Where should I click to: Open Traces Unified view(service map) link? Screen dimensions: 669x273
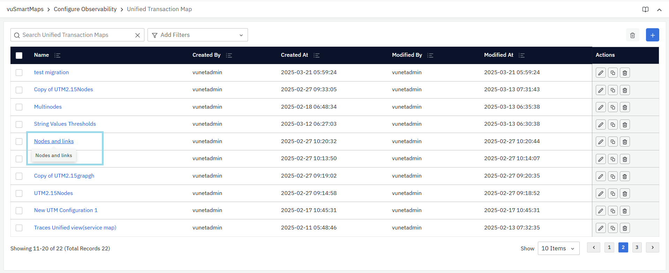(x=75, y=227)
